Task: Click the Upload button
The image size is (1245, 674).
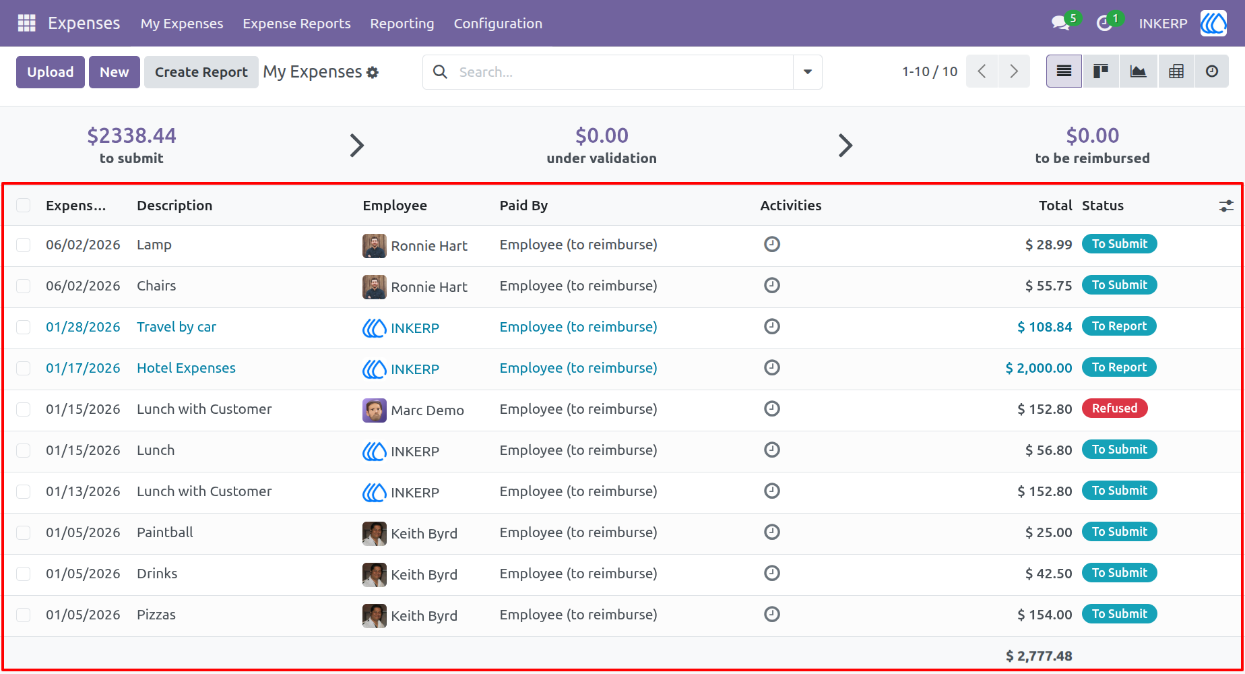Action: pos(51,72)
